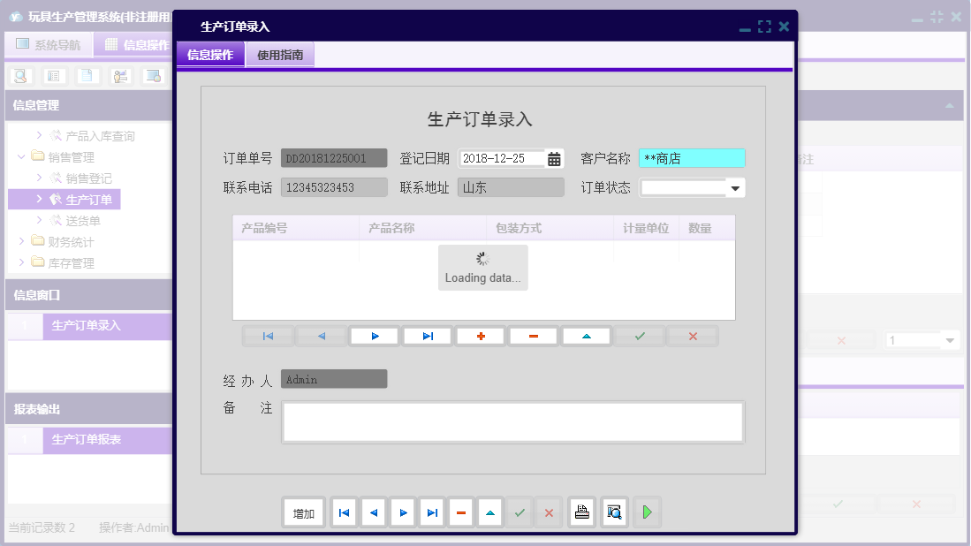This screenshot has width=971, height=546.
Task: Open 生产订单报表 in the 报表输出 panel
Action: point(88,441)
